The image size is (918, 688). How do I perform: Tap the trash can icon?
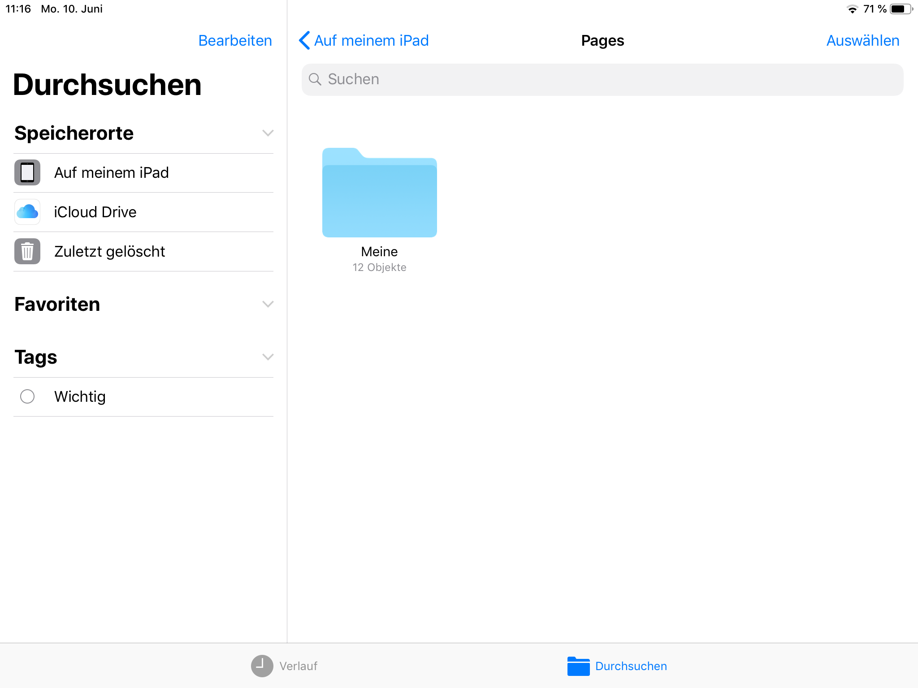[x=27, y=251]
